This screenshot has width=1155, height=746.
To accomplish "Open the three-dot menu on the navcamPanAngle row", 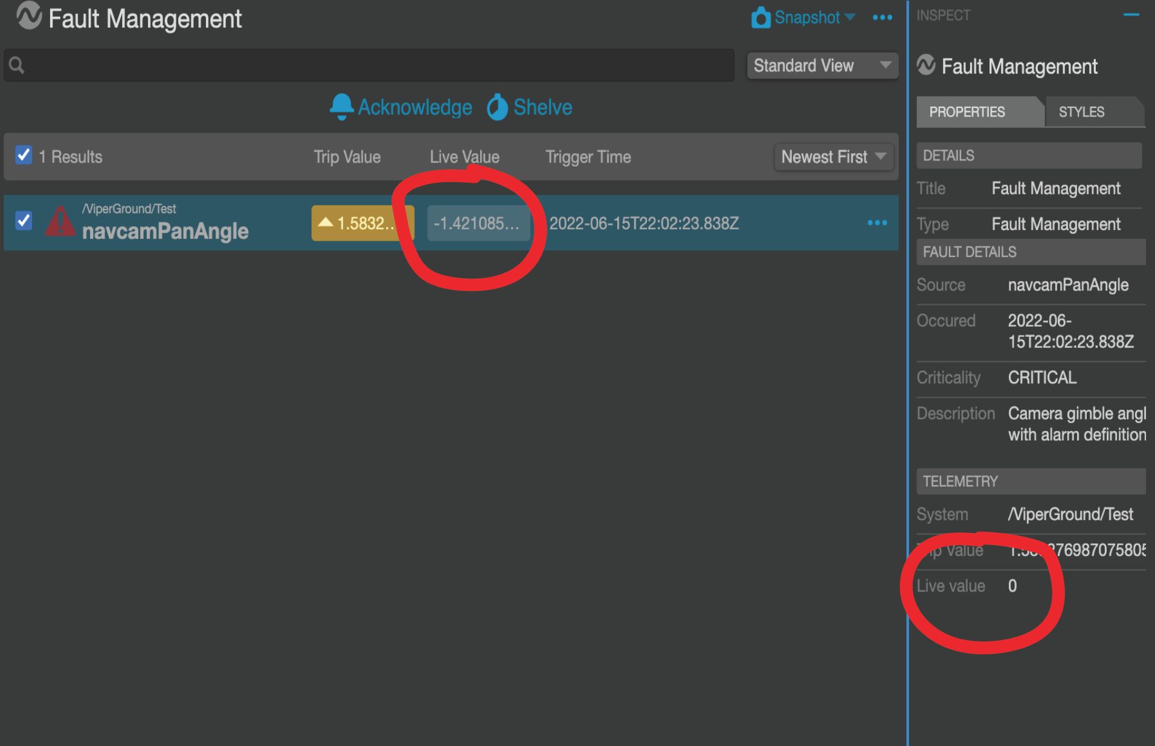I will point(877,223).
